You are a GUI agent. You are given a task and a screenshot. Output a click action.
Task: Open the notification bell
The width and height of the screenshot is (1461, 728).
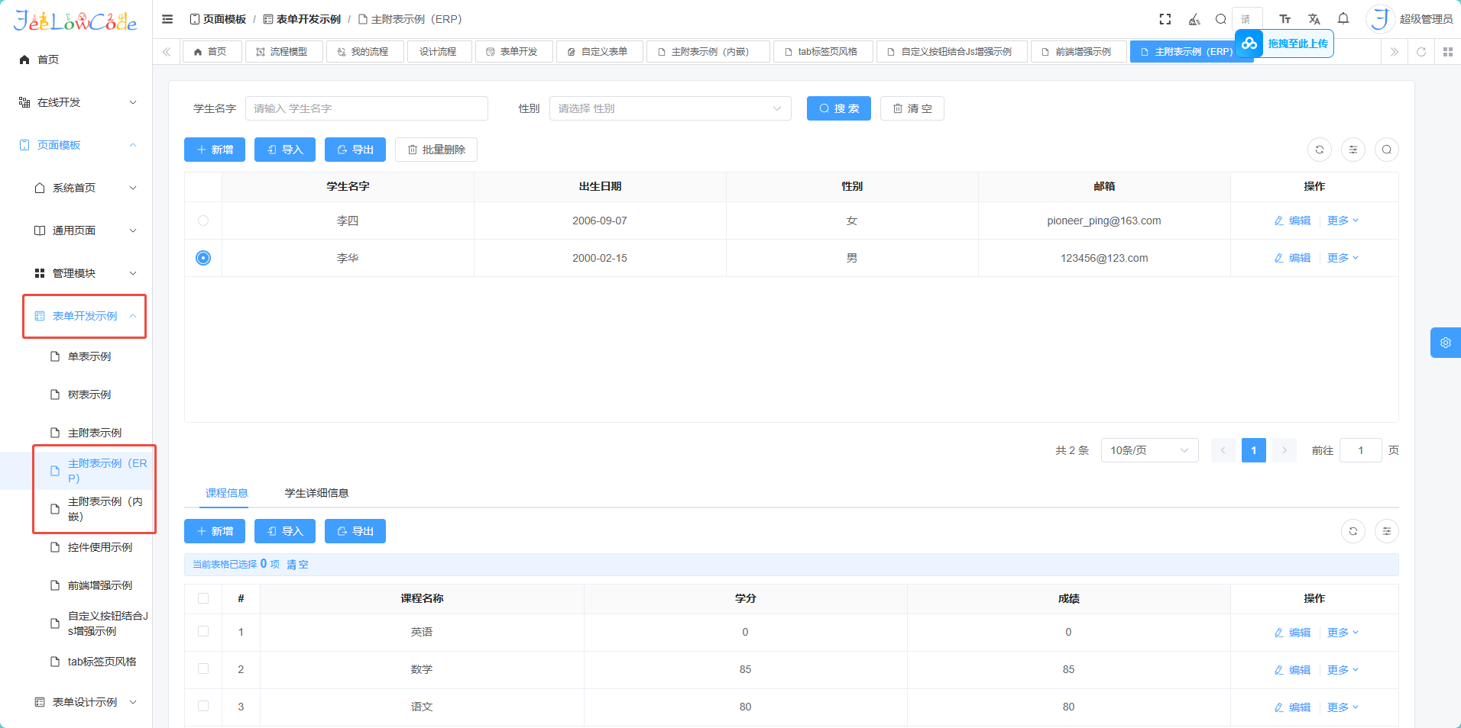[x=1343, y=19]
